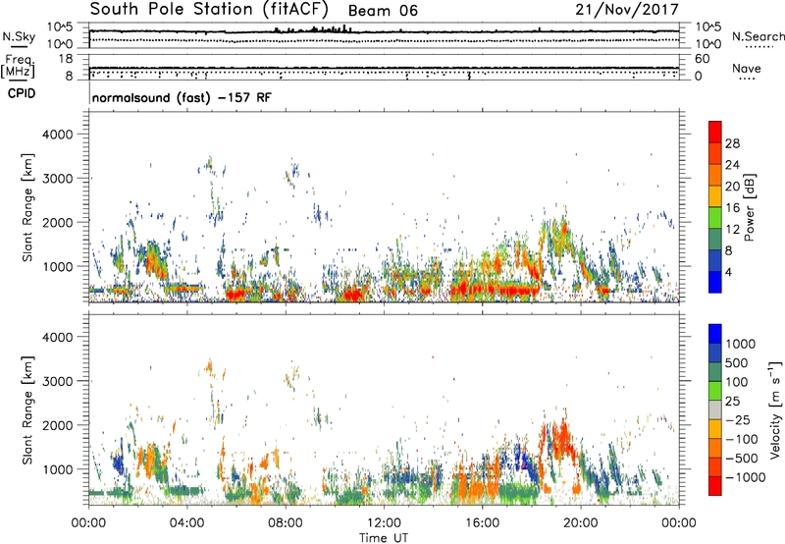
Task: Click the 'Freq. [MHz]' label
Action: [18, 67]
